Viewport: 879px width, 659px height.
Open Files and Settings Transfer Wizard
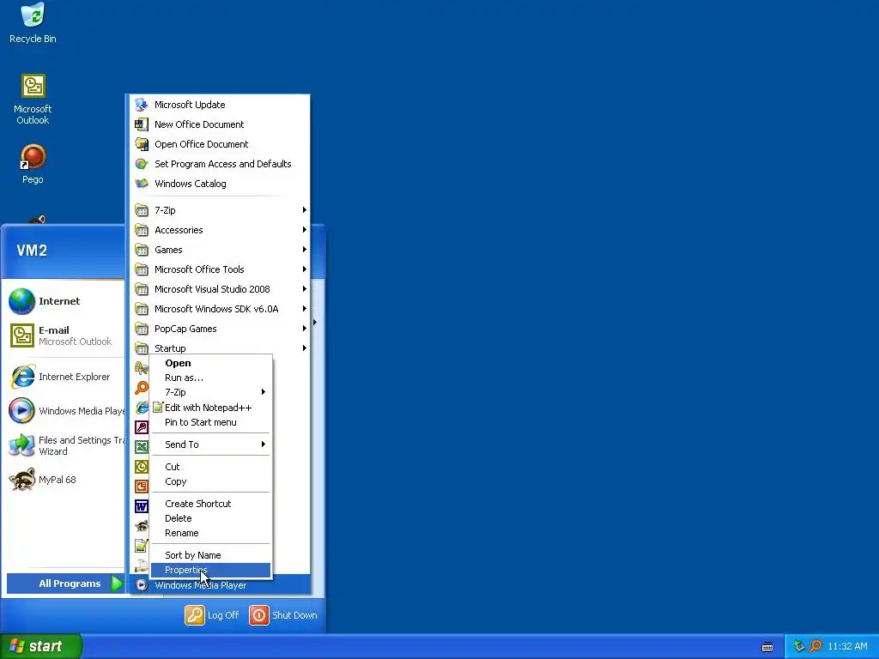65,445
